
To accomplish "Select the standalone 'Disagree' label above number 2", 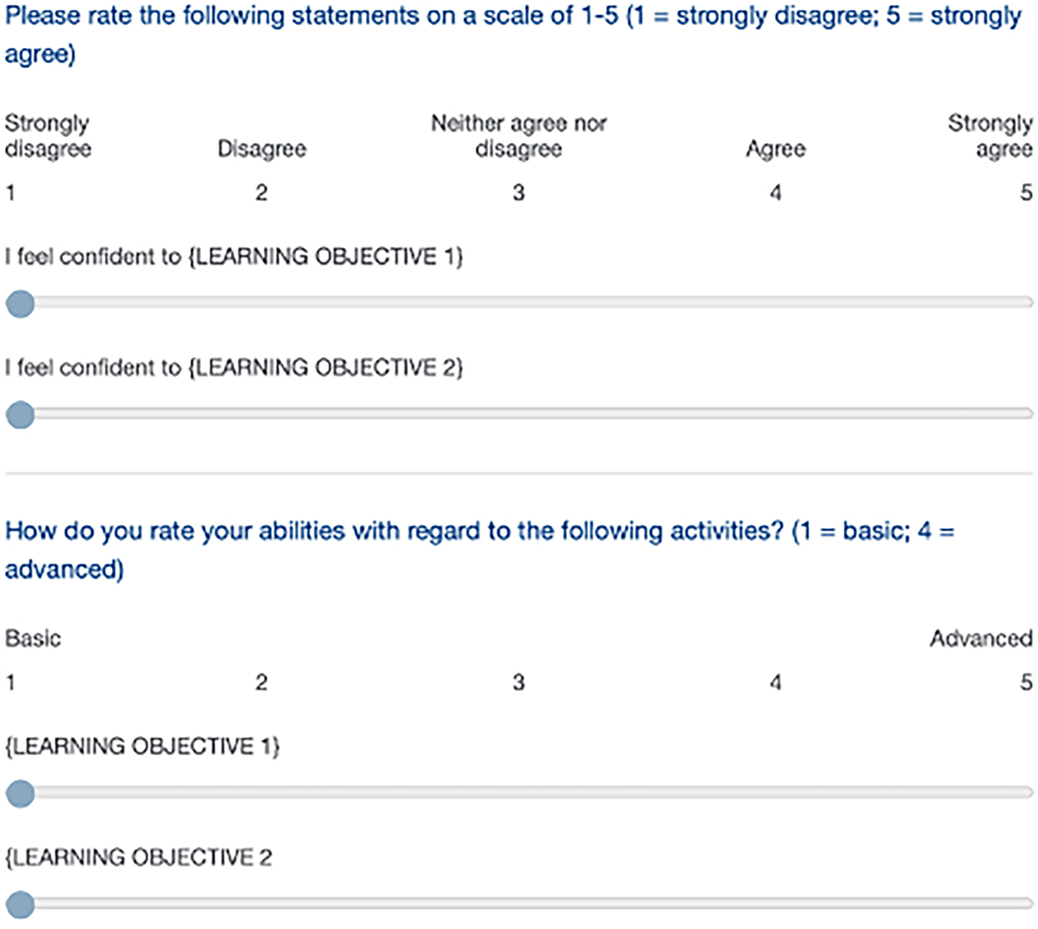I will coord(262,149).
